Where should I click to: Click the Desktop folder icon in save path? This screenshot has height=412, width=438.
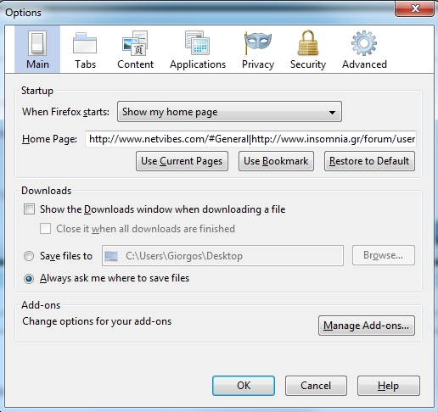pyautogui.click(x=111, y=256)
